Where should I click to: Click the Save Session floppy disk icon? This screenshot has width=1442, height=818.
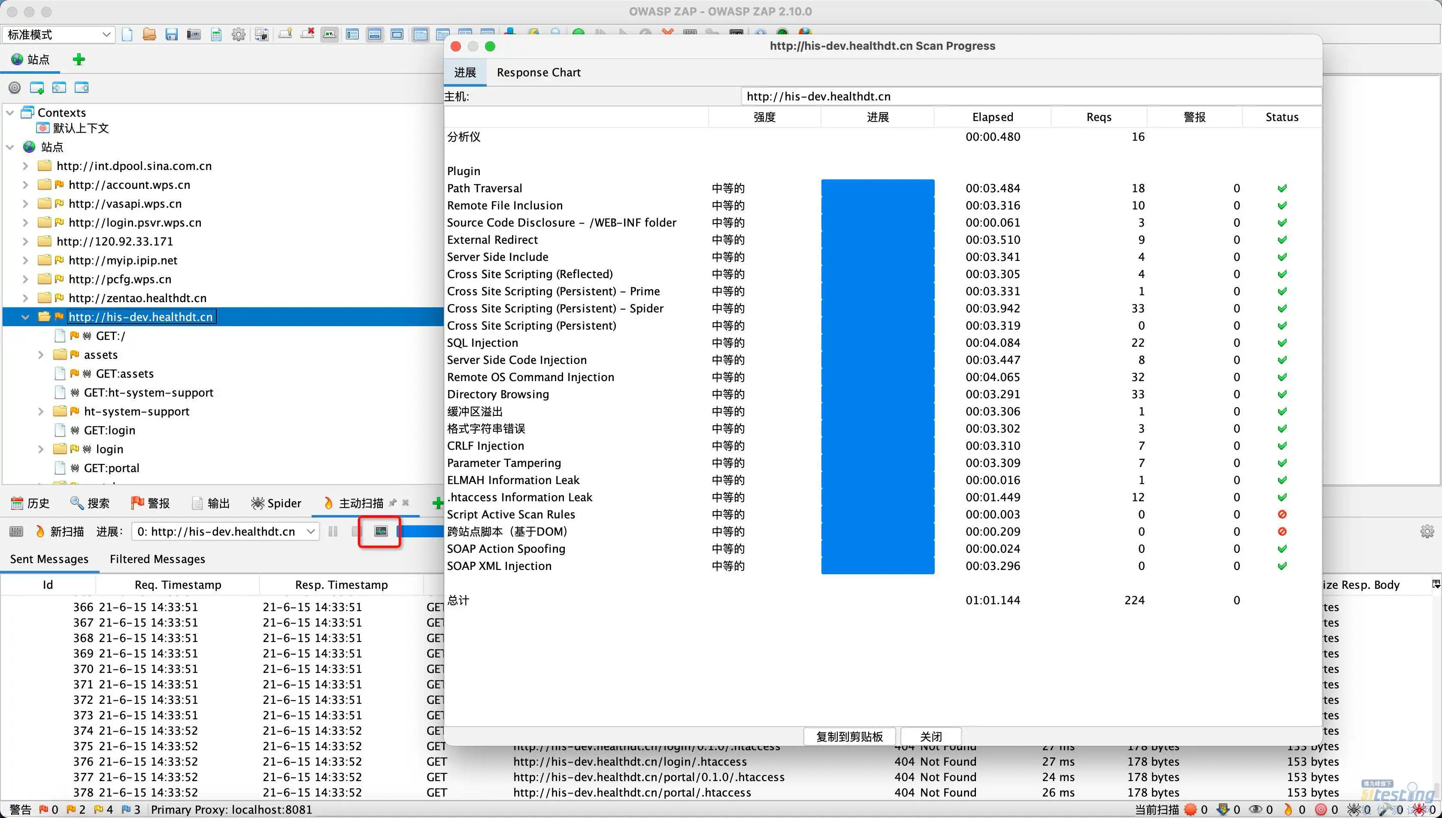(171, 35)
